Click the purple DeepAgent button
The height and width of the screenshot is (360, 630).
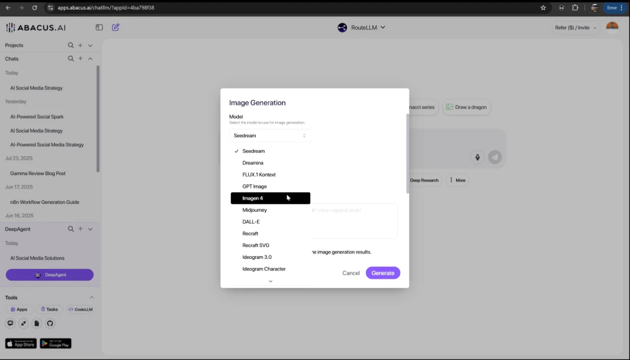[x=50, y=275]
